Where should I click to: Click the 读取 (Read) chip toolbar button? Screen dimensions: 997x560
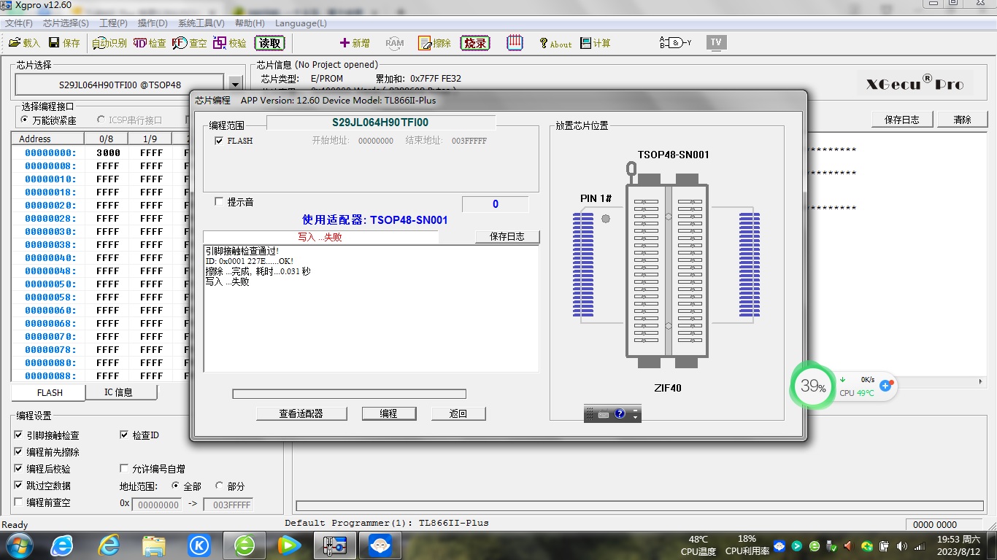269,43
